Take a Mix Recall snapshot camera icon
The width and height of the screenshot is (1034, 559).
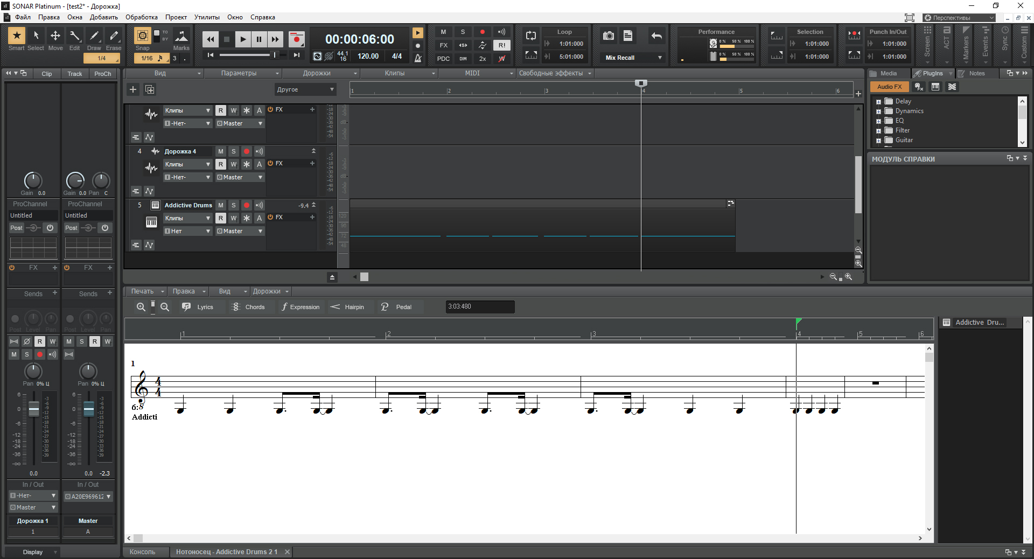pyautogui.click(x=609, y=36)
